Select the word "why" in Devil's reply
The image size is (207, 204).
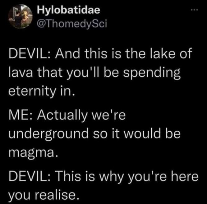tap(111, 177)
